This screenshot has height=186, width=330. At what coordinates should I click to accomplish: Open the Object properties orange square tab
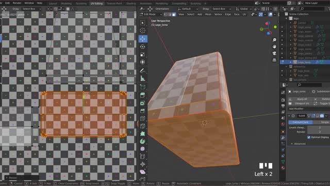(x=283, y=132)
